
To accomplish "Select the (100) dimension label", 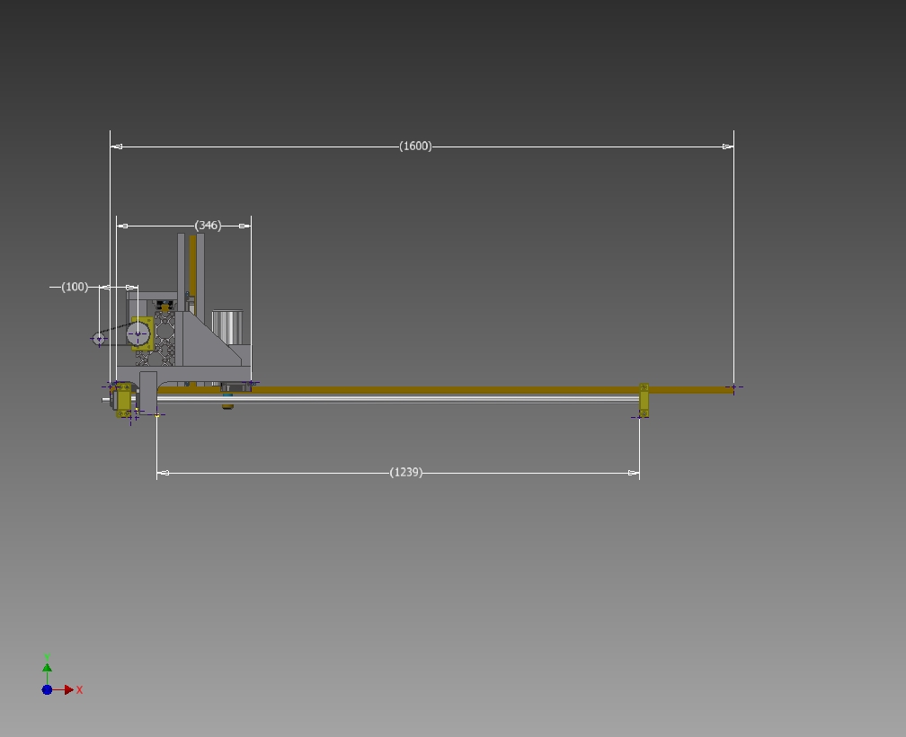I will click(x=75, y=287).
